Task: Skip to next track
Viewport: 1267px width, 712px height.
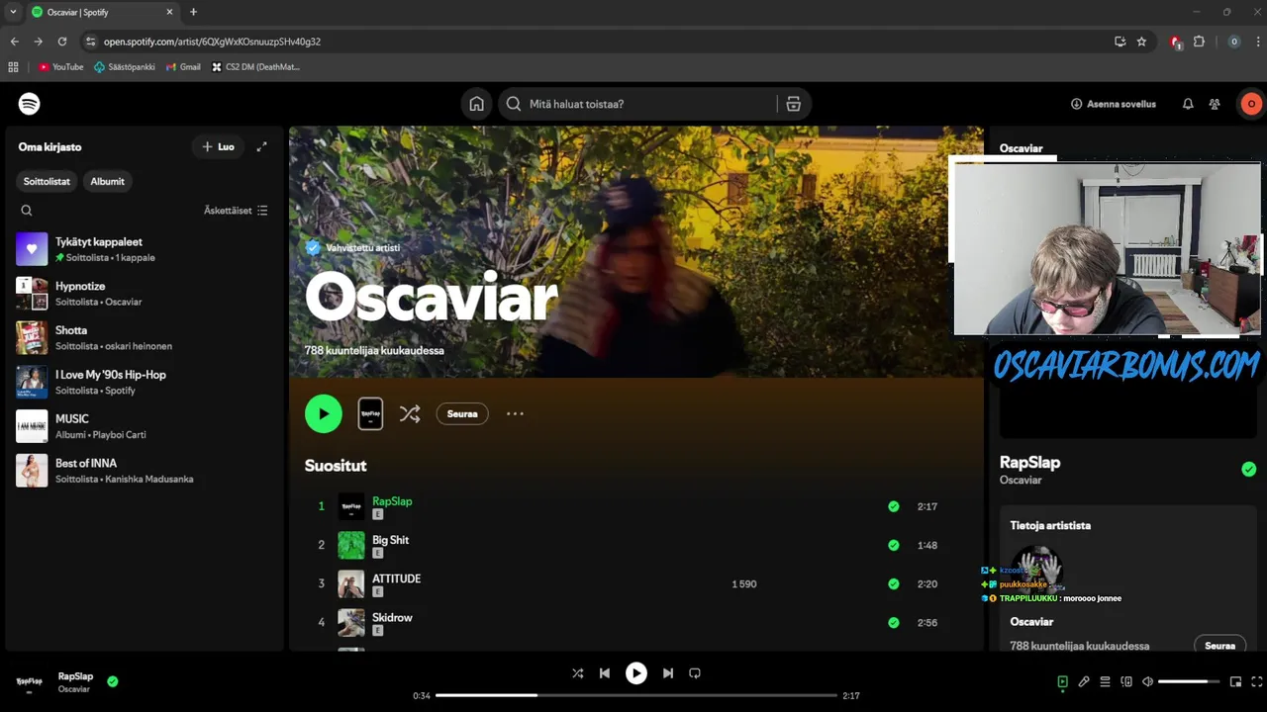Action: 668,673
